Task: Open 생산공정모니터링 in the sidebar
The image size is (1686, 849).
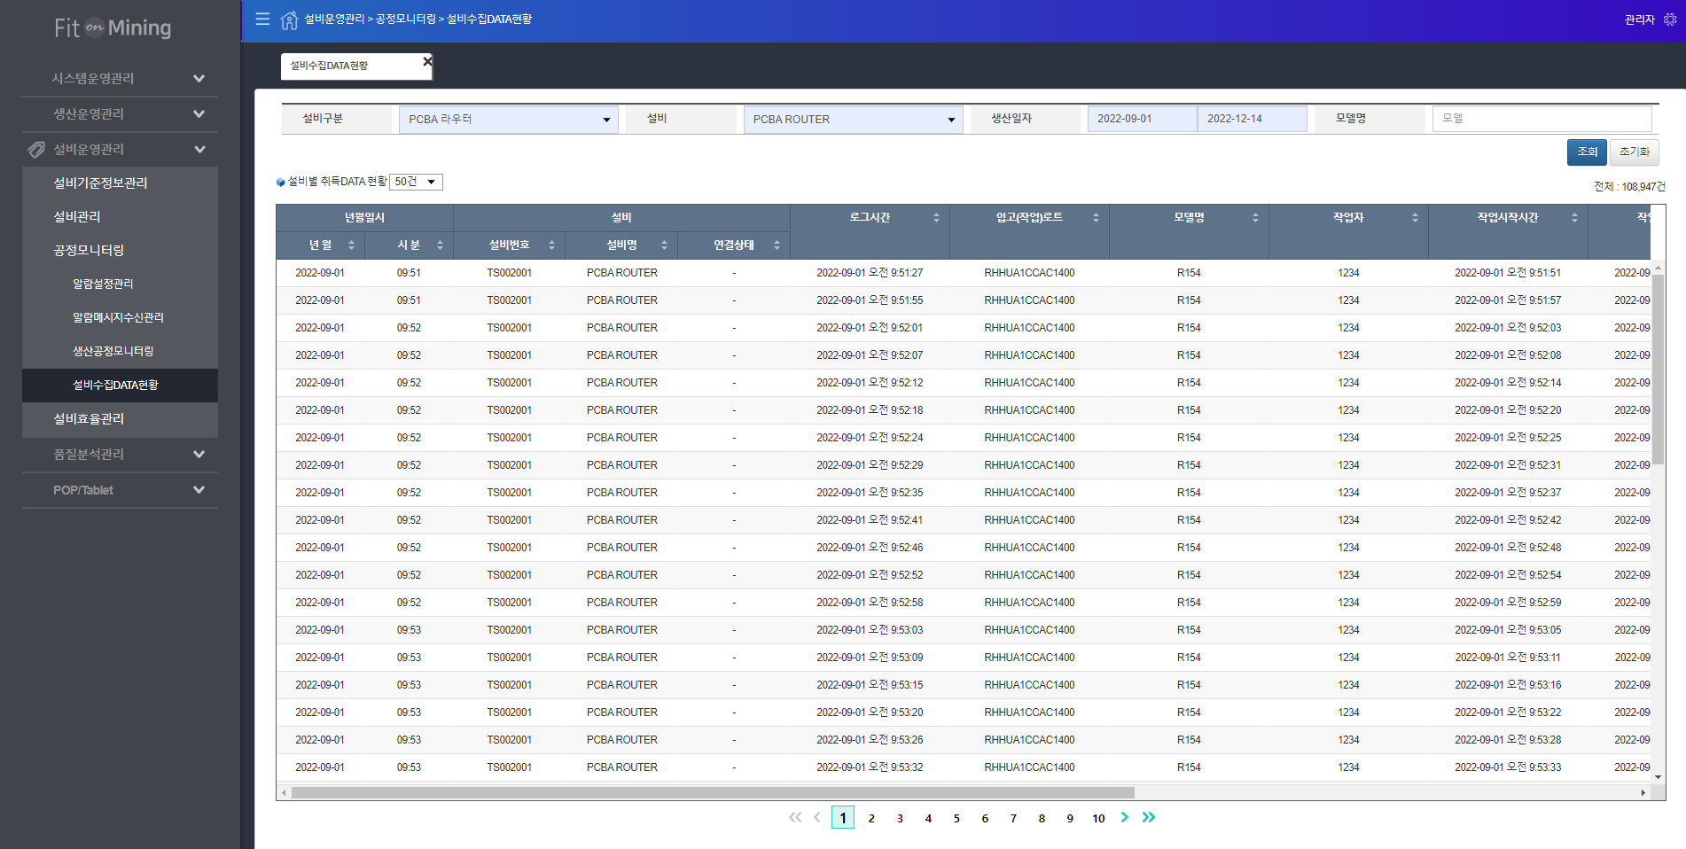Action: [113, 351]
